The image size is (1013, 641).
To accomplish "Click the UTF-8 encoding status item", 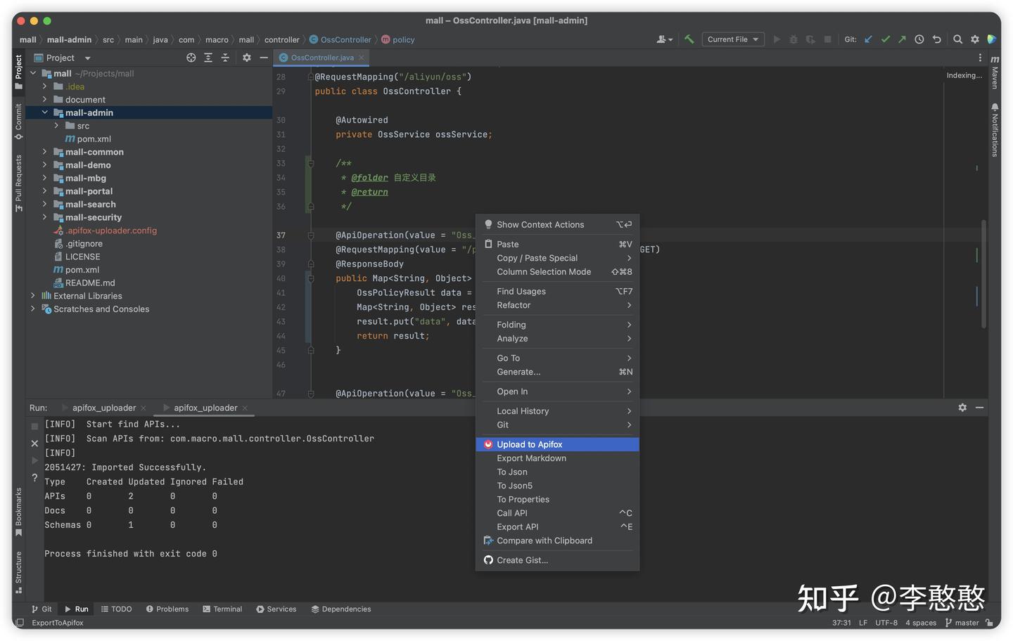I will [886, 623].
